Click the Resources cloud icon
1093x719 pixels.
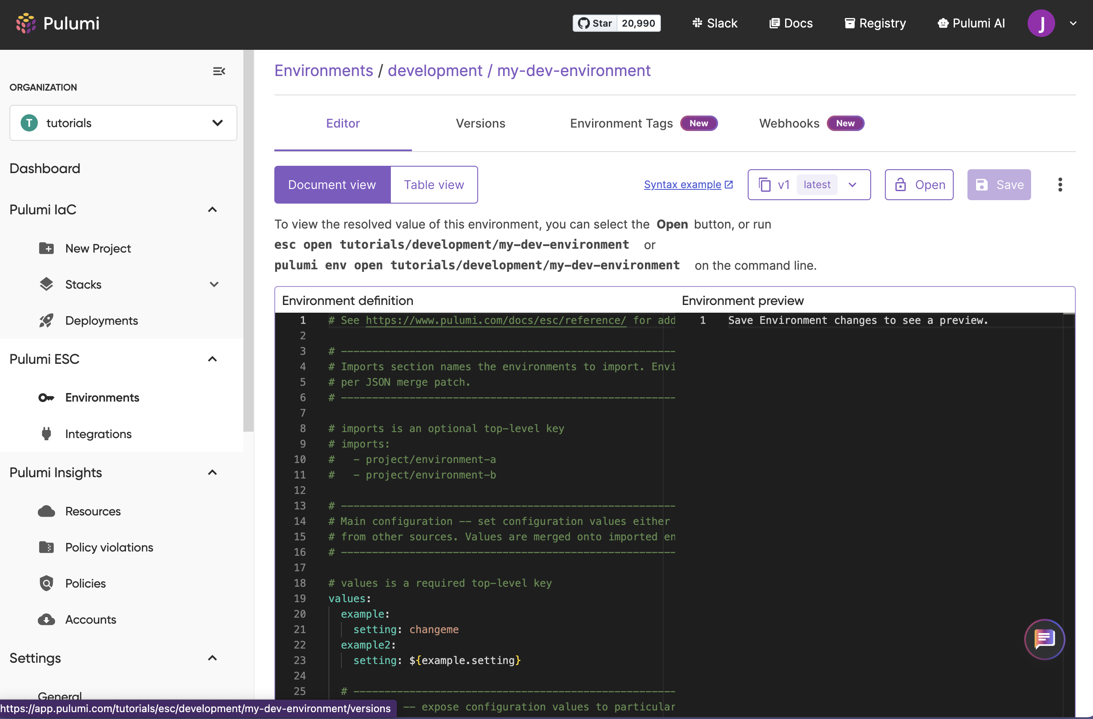click(46, 511)
